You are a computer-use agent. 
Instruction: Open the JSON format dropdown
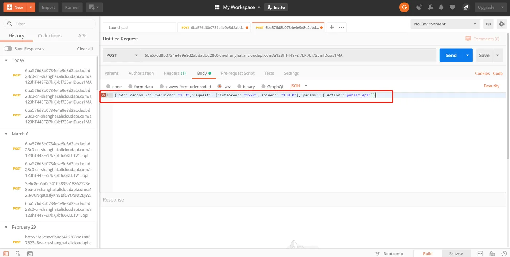coord(299,86)
